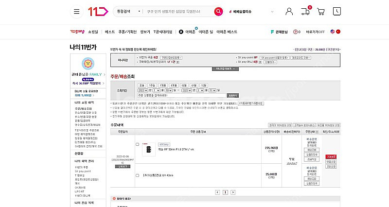389x207 pixels.
Task: Select the 6개월 period button
Action: click(x=174, y=86)
